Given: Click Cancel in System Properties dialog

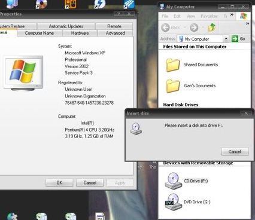Looking at the screenshot, I should 90,182.
